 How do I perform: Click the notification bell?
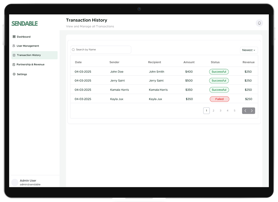[259, 23]
